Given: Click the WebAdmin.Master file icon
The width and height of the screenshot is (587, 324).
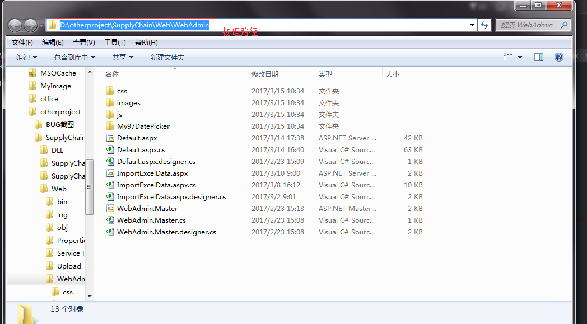Looking at the screenshot, I should tap(110, 208).
